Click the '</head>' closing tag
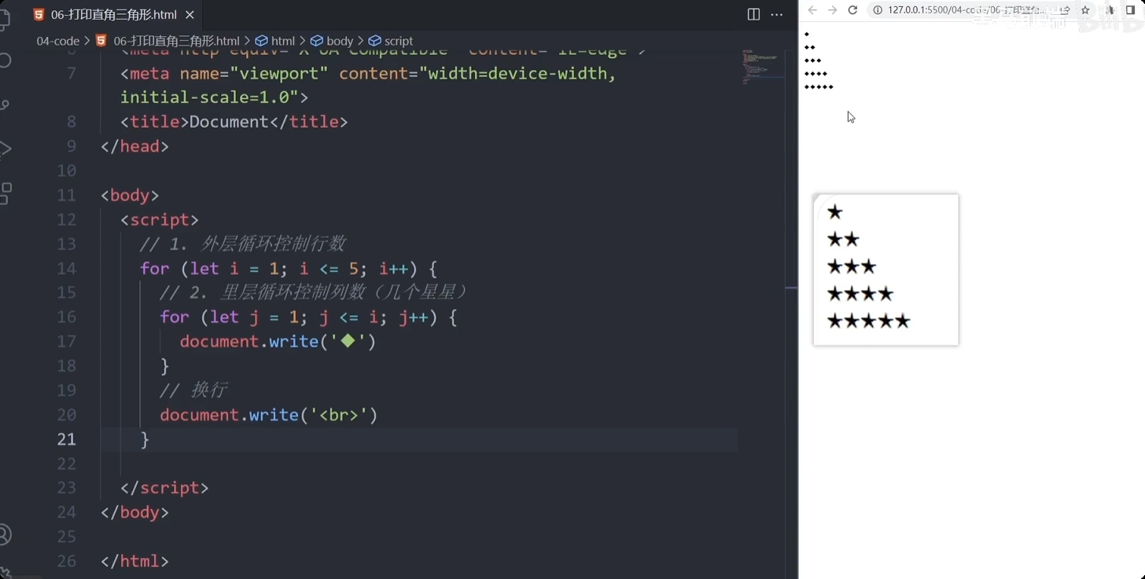1145x579 pixels. (x=134, y=146)
